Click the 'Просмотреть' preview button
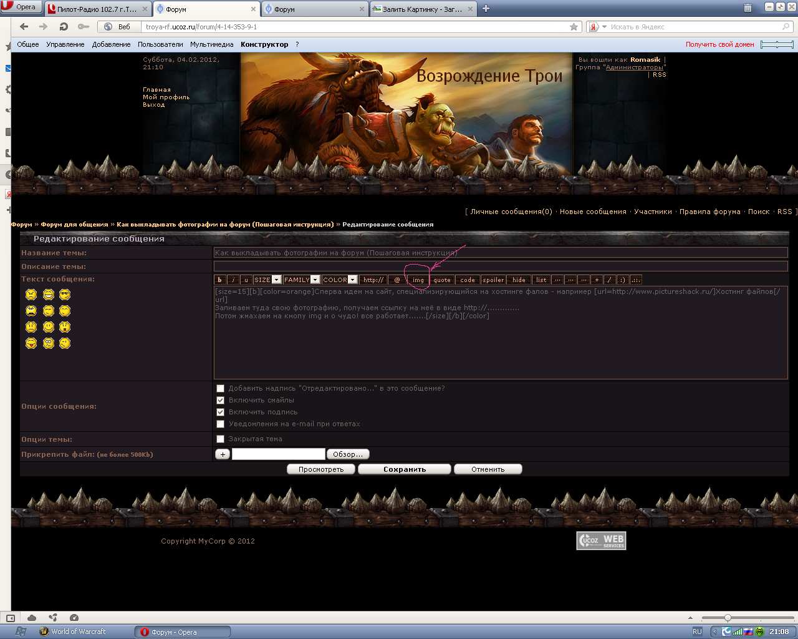The width and height of the screenshot is (798, 639). 321,469
